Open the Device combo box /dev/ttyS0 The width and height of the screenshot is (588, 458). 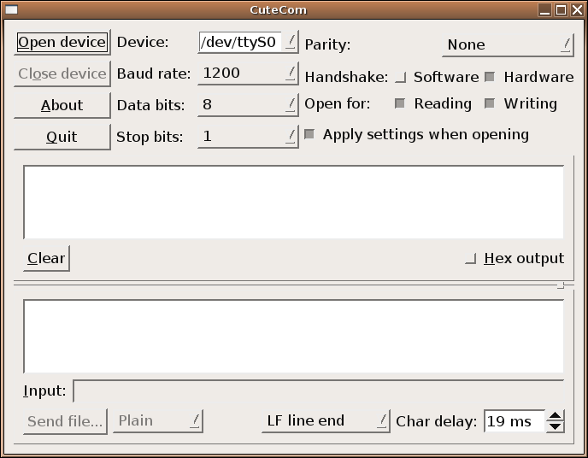pyautogui.click(x=248, y=42)
